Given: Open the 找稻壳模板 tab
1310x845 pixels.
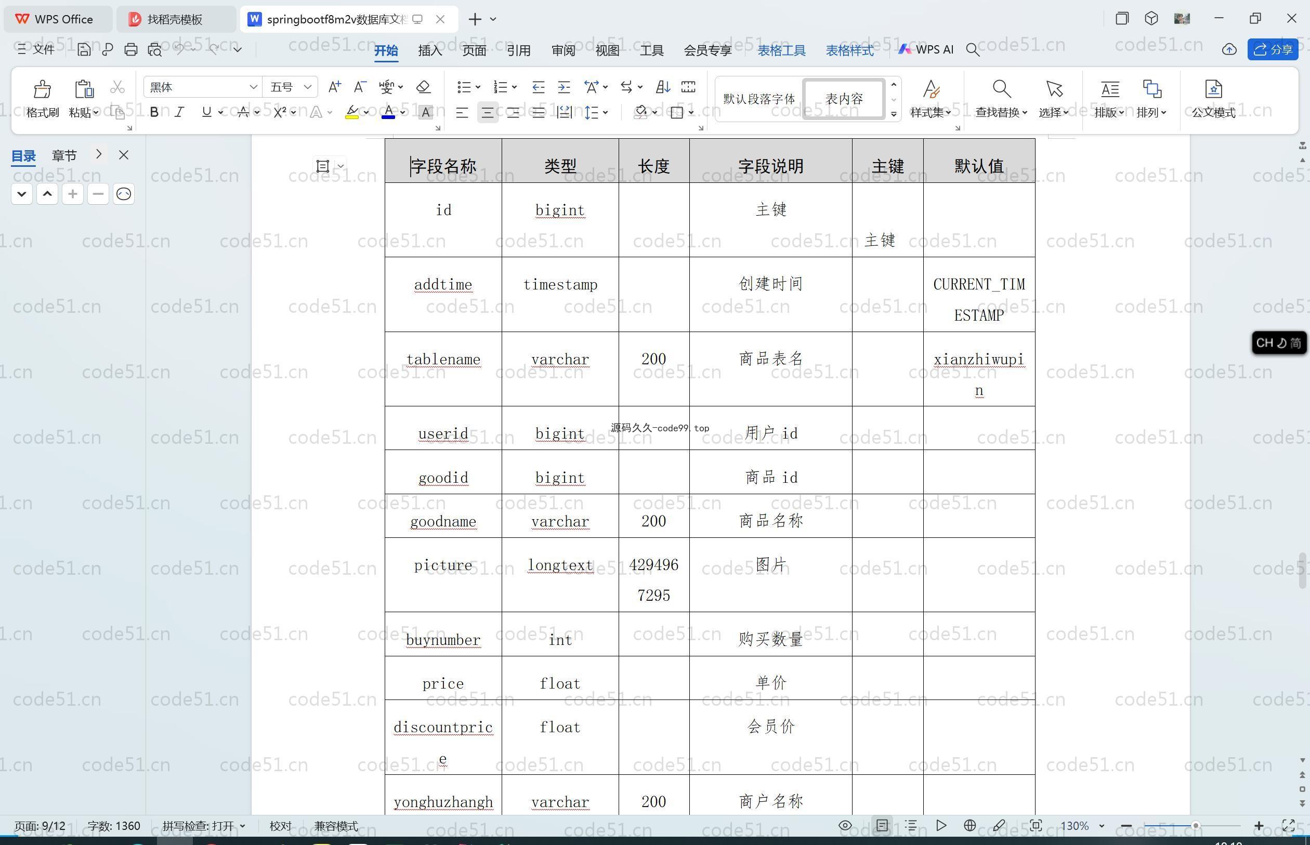Looking at the screenshot, I should pos(176,19).
